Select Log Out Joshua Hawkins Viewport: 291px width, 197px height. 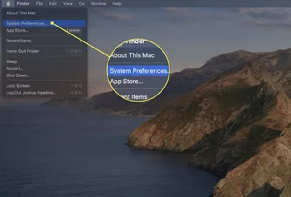[x=44, y=93]
